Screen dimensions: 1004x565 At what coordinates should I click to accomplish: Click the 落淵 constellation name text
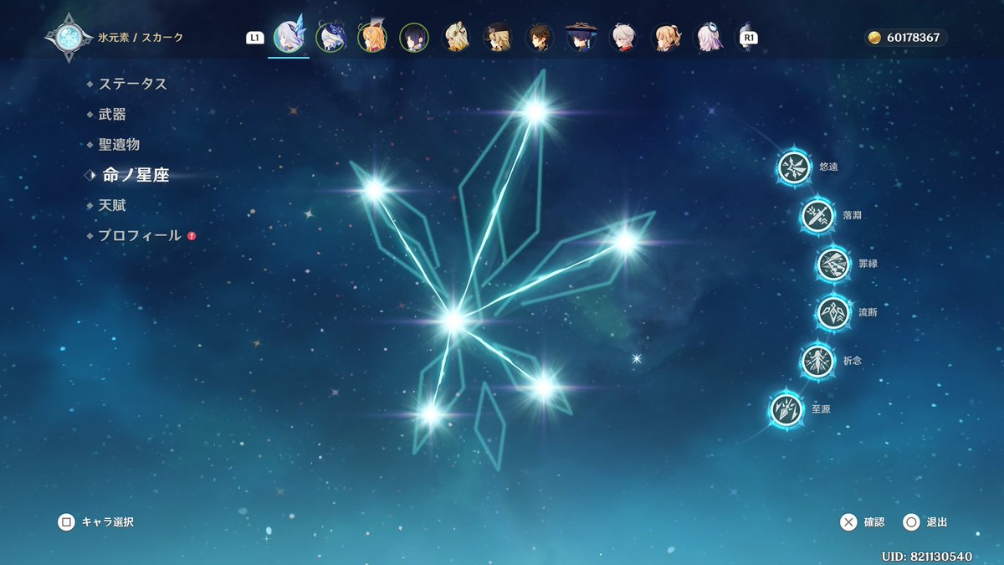click(x=853, y=216)
